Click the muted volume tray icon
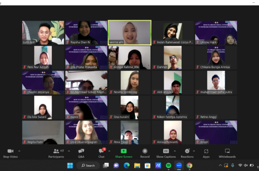The width and height of the screenshot is (259, 171). pyautogui.click(x=246, y=165)
